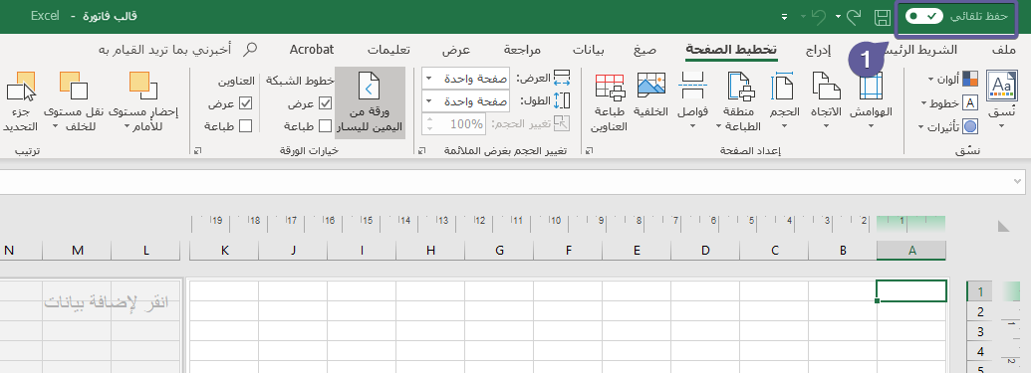Open the Height (الطول) dropdown
Viewport: 1031px width, 373px height.
465,101
